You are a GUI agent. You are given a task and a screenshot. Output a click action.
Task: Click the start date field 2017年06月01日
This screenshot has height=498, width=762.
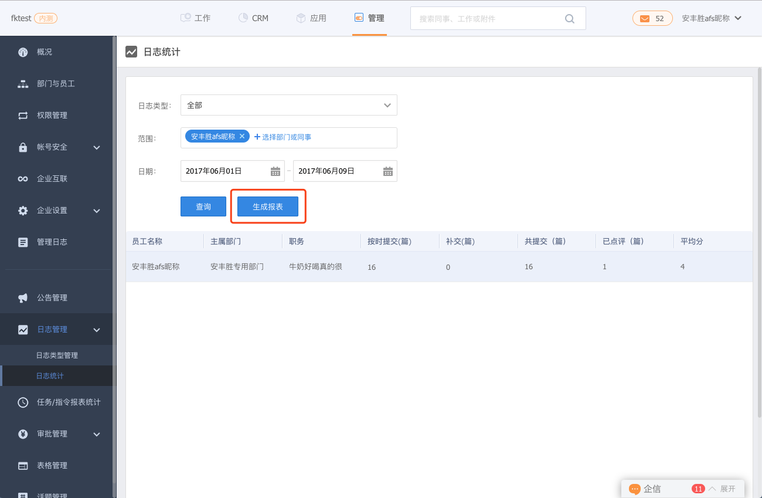233,171
